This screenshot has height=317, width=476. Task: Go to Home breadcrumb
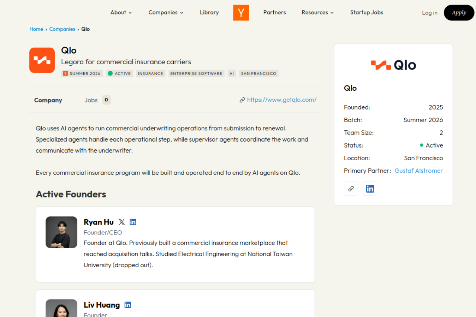click(36, 29)
